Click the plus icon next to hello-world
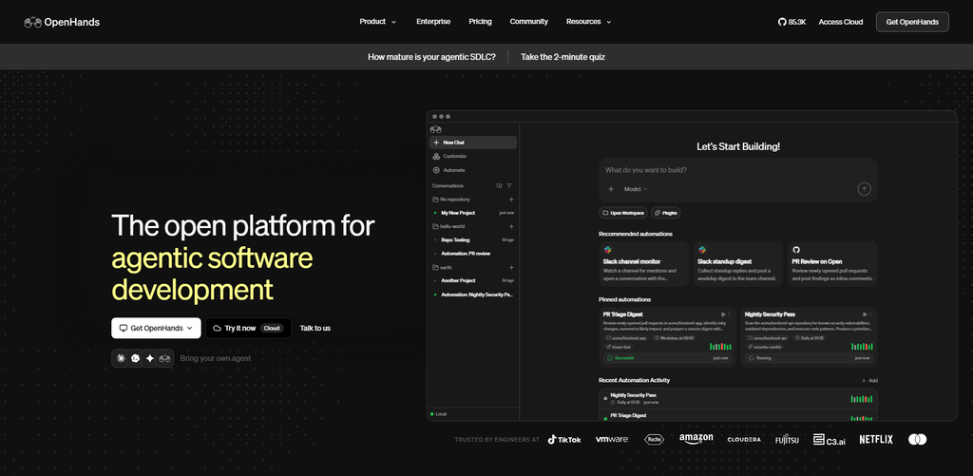Screen dimensions: 973x476 pyautogui.click(x=511, y=226)
